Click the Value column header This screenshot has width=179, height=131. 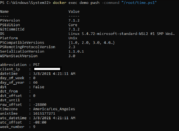tap(74, 12)
